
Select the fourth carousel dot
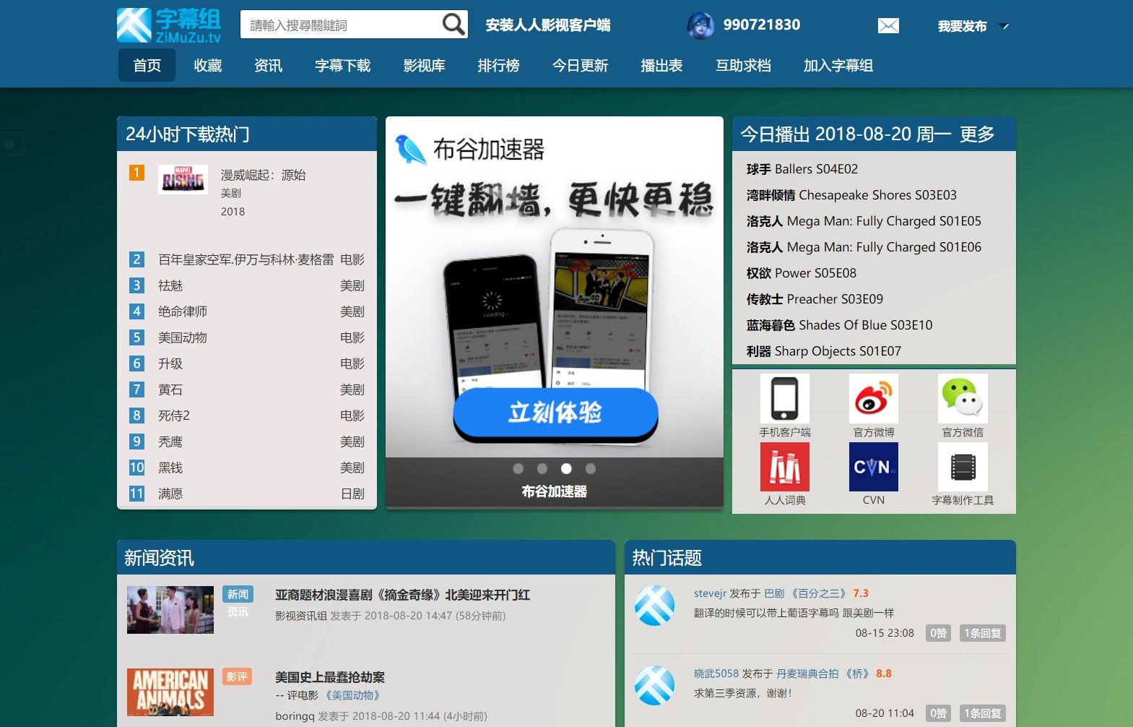point(591,468)
